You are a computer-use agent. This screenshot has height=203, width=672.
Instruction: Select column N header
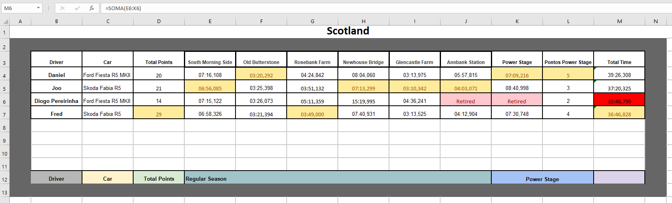(x=655, y=21)
